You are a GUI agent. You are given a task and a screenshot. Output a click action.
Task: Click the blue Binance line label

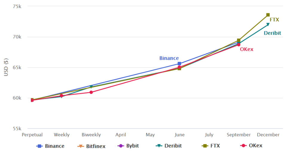click(x=169, y=58)
